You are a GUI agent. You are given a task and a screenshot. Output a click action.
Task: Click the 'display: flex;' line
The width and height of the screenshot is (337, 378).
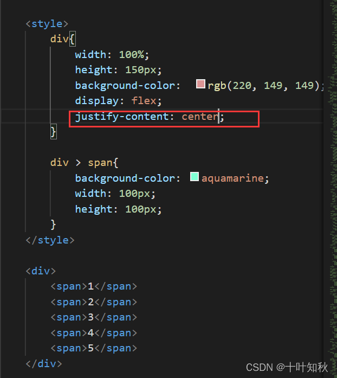point(118,101)
